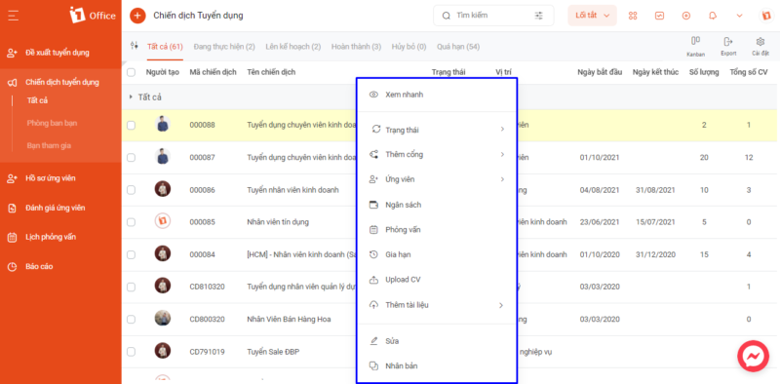Tick the select-all checkbox in the table header
The height and width of the screenshot is (384, 780).
132,73
